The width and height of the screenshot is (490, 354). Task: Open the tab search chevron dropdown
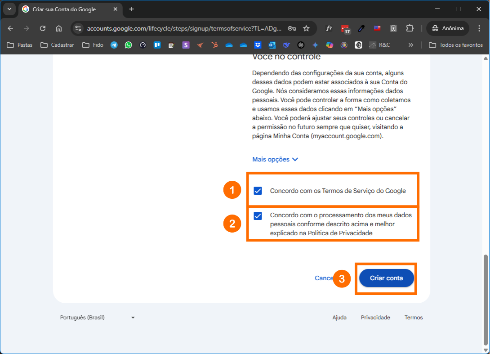[9, 9]
